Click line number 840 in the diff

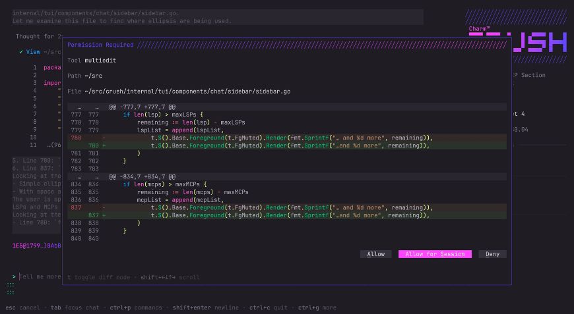coord(84,238)
